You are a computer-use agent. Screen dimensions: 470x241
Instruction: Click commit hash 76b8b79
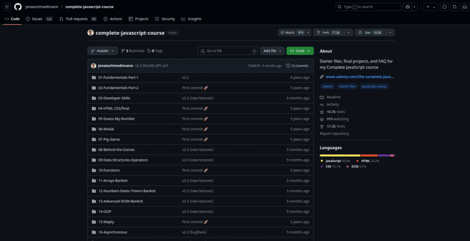pyautogui.click(x=253, y=66)
